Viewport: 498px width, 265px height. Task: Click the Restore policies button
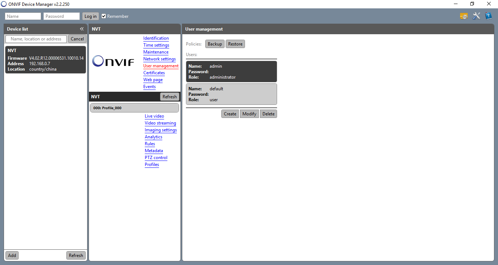pos(235,44)
